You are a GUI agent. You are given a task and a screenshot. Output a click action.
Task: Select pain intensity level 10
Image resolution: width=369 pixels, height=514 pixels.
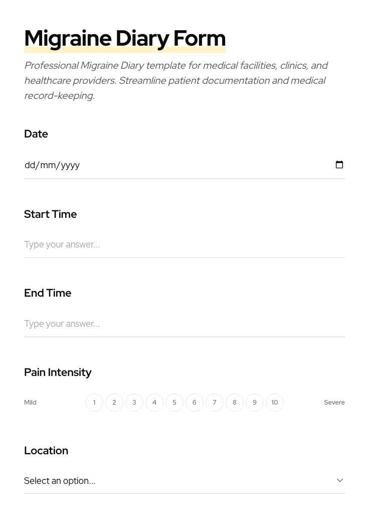pyautogui.click(x=275, y=402)
